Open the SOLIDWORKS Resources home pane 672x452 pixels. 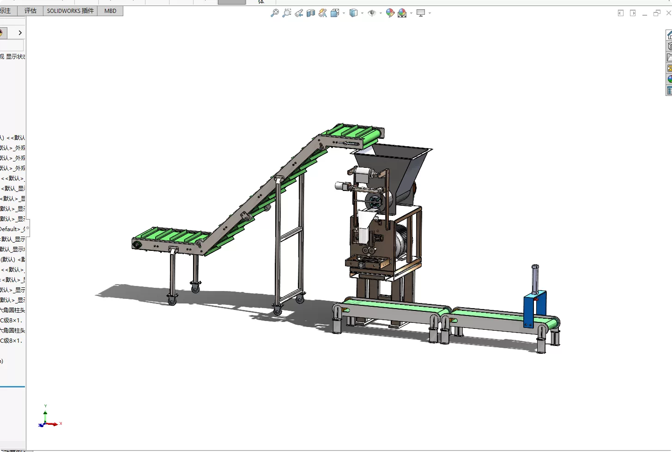[669, 35]
